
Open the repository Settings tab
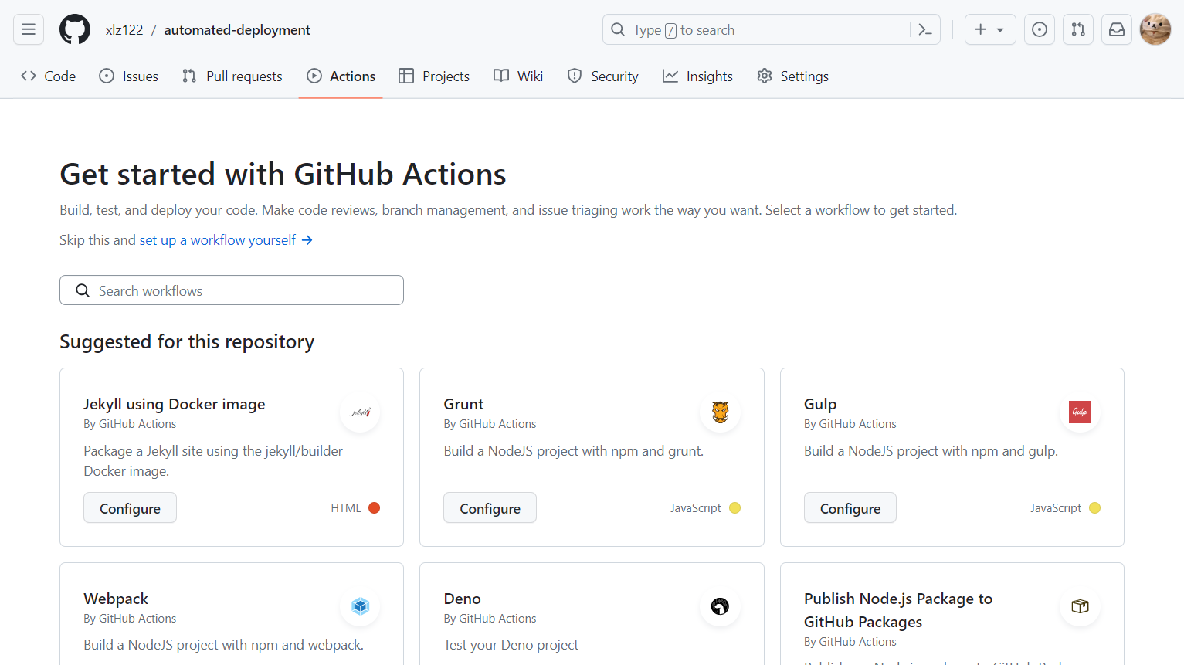[x=793, y=76]
